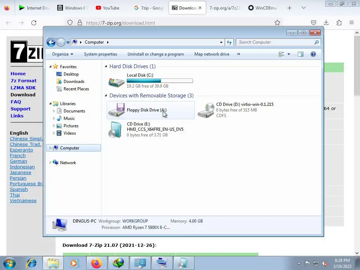Click the Explorer forward arrow button
This screenshot has width=360, height=270.
coord(61,42)
